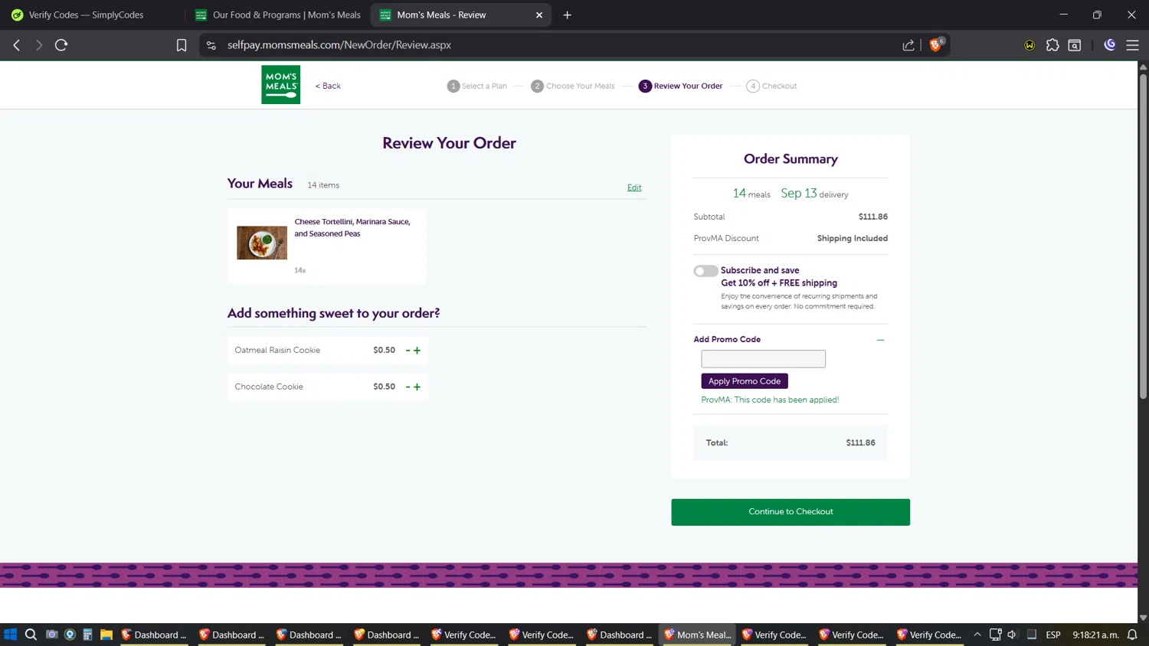The width and height of the screenshot is (1149, 646).
Task: Open a new tab with the plus button
Action: (567, 15)
